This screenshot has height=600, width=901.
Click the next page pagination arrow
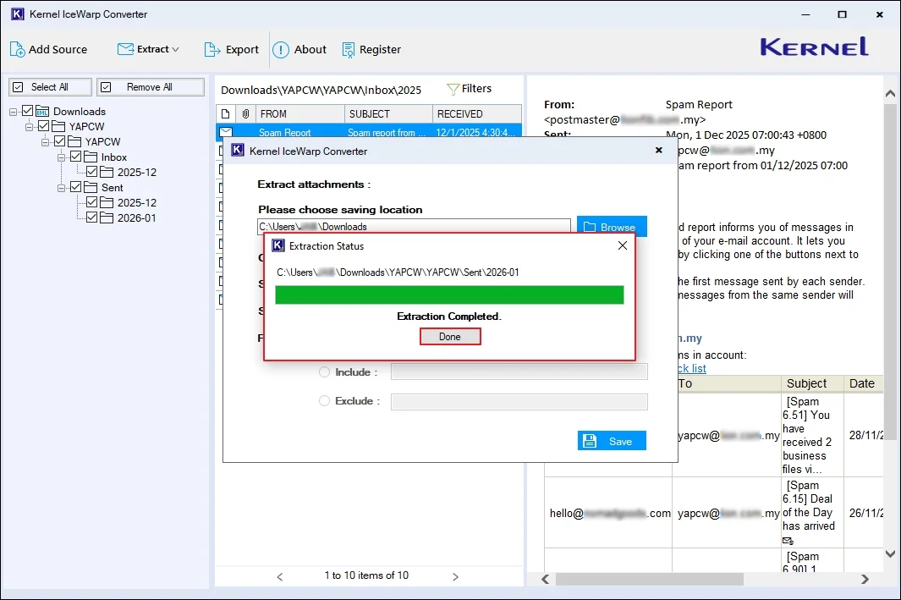coord(455,575)
